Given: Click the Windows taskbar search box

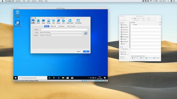Looking at the screenshot, I should pos(33,78).
